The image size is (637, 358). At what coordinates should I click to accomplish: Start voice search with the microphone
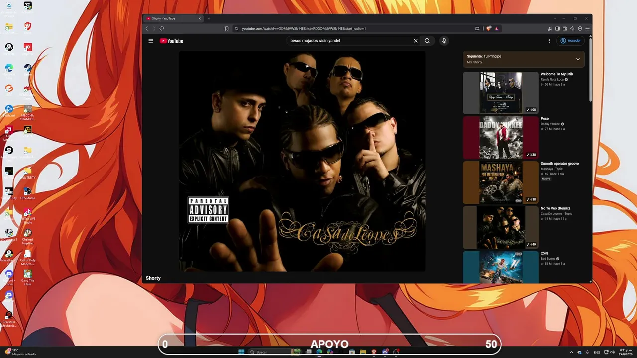pyautogui.click(x=444, y=41)
